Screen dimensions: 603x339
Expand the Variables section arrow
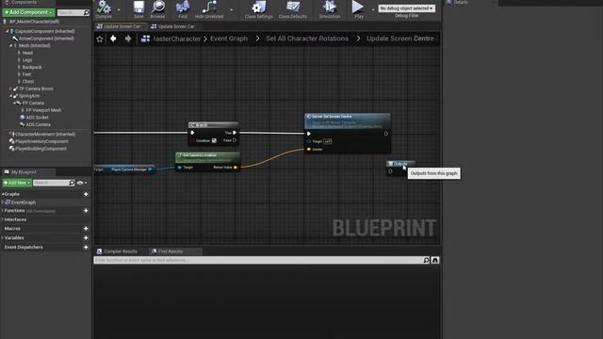(x=3, y=238)
